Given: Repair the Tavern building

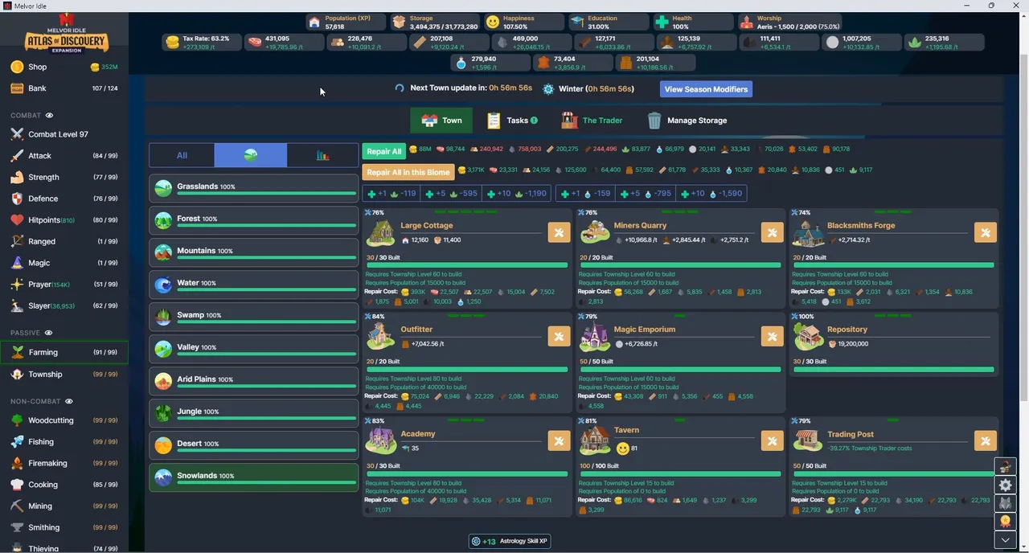Looking at the screenshot, I should (772, 440).
